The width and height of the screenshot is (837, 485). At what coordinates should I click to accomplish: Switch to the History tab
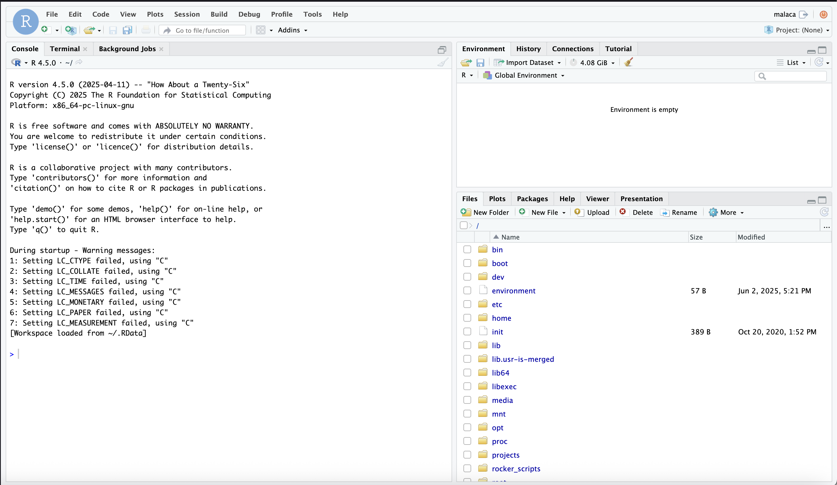(528, 48)
